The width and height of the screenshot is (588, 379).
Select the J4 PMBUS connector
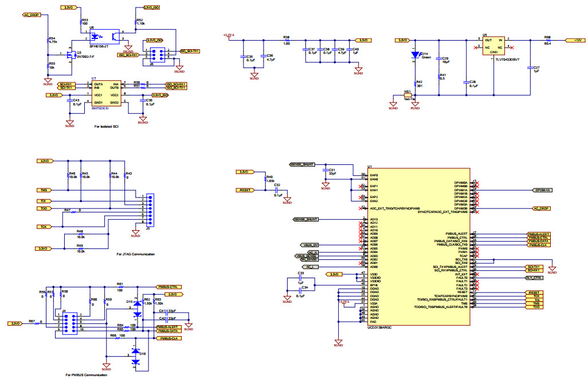pos(66,322)
